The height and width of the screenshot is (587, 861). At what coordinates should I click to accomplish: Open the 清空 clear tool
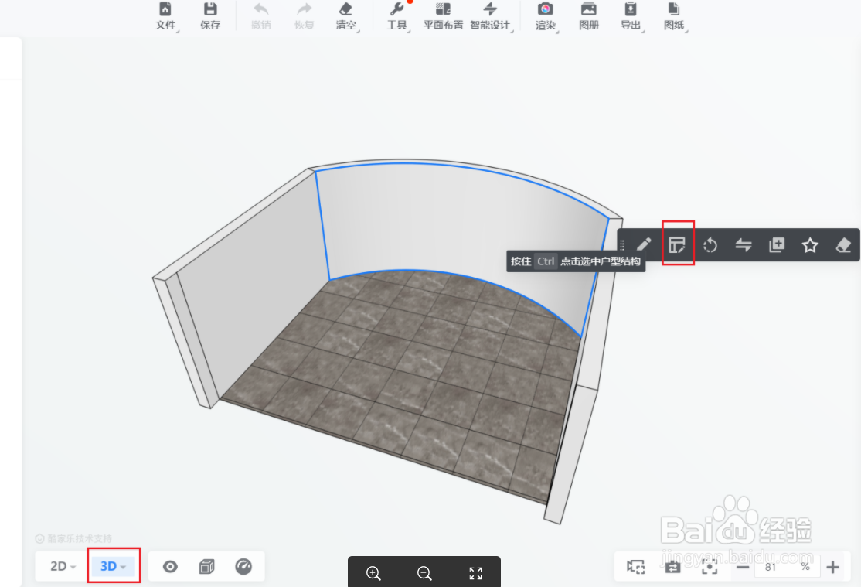(346, 16)
